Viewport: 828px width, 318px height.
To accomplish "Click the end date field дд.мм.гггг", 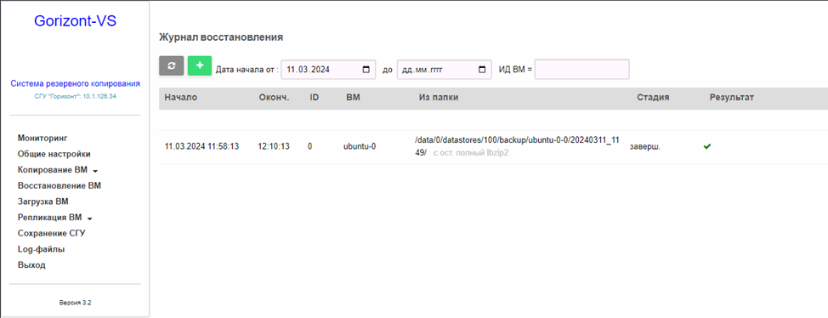I will click(x=444, y=69).
